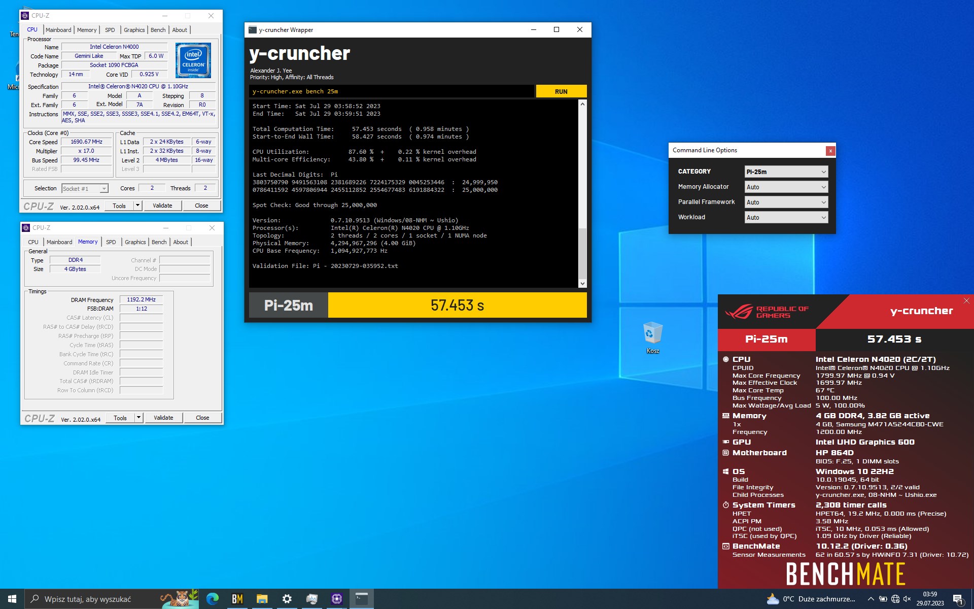This screenshot has height=609, width=974.
Task: Open the BenchMate taskbar icon
Action: tap(237, 599)
